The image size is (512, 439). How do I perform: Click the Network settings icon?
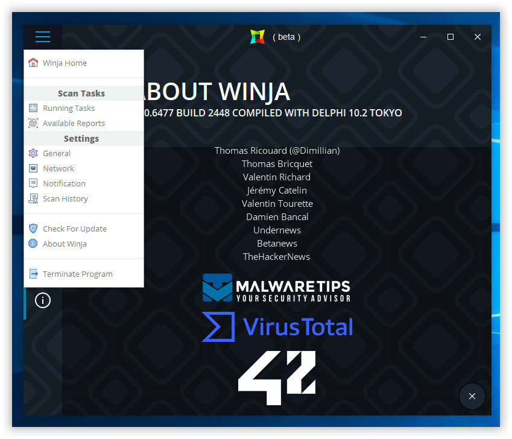coord(33,168)
